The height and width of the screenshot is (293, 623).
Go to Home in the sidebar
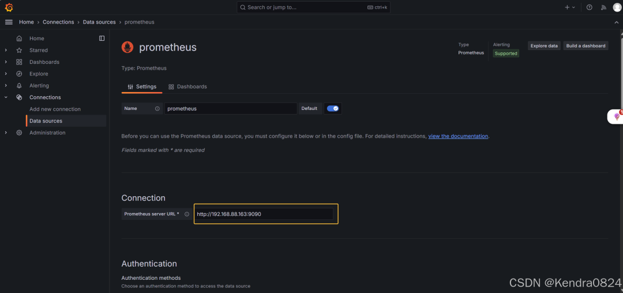36,39
